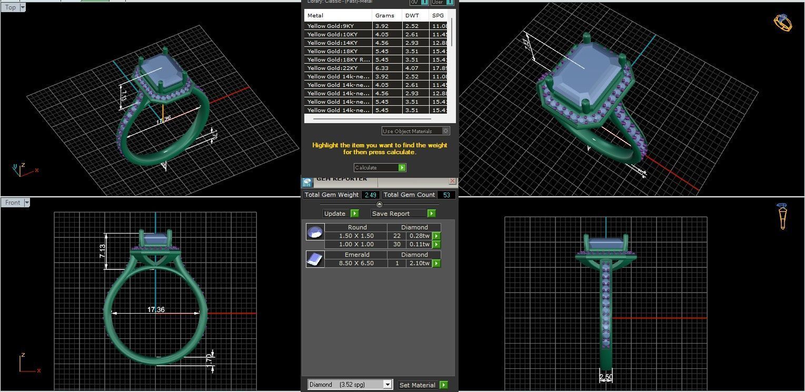
Task: Click the metal table vertical scrollbar
Action: click(452, 32)
